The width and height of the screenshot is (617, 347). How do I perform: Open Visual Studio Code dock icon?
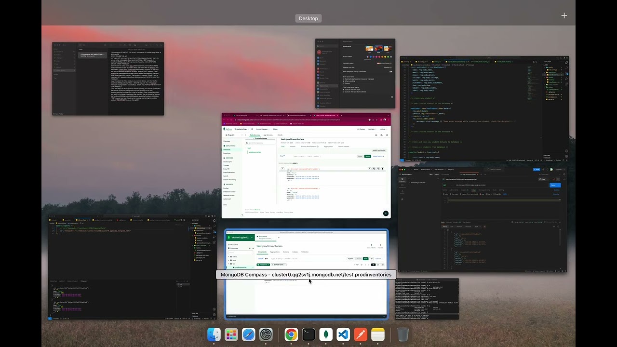click(343, 334)
